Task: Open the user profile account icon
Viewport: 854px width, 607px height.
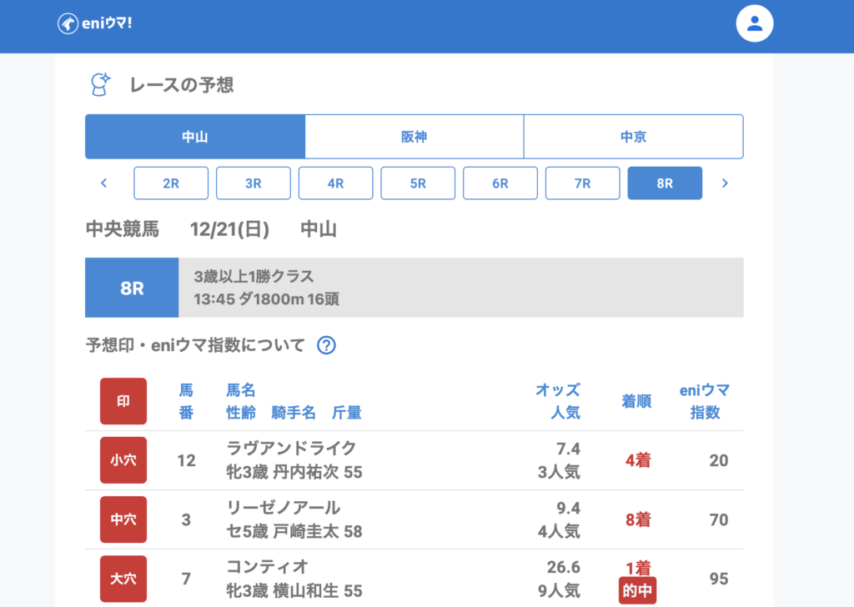Action: [755, 23]
